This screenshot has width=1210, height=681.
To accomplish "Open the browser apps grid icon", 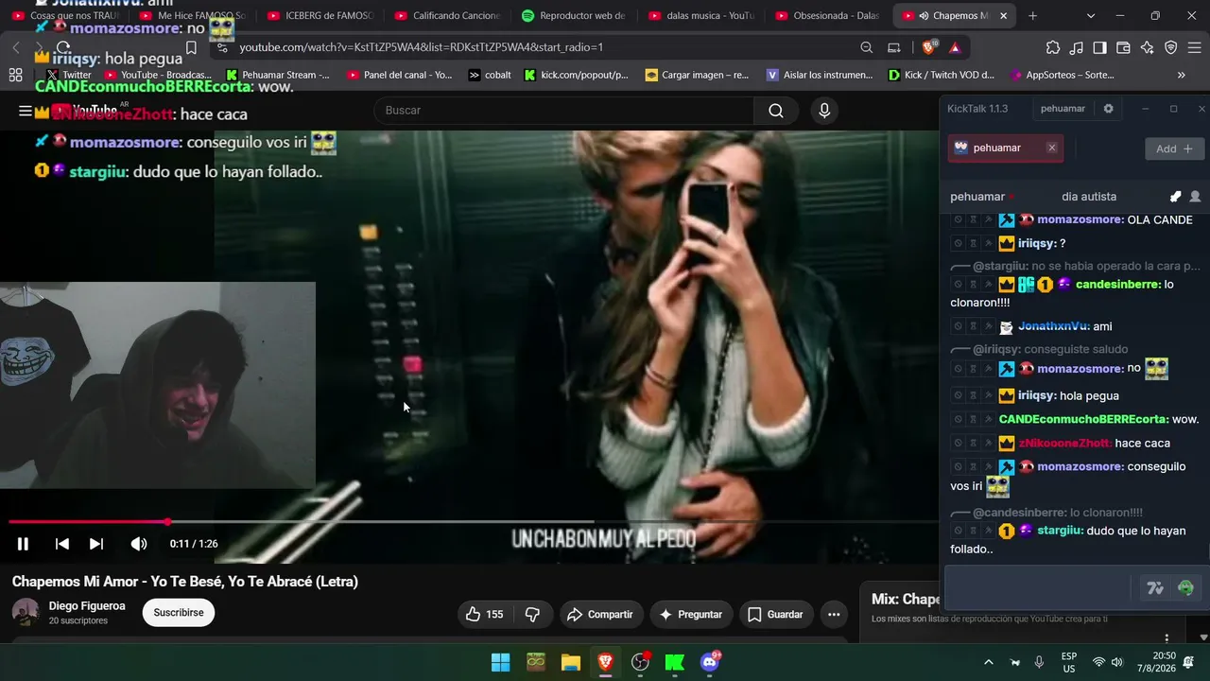I will (x=15, y=75).
